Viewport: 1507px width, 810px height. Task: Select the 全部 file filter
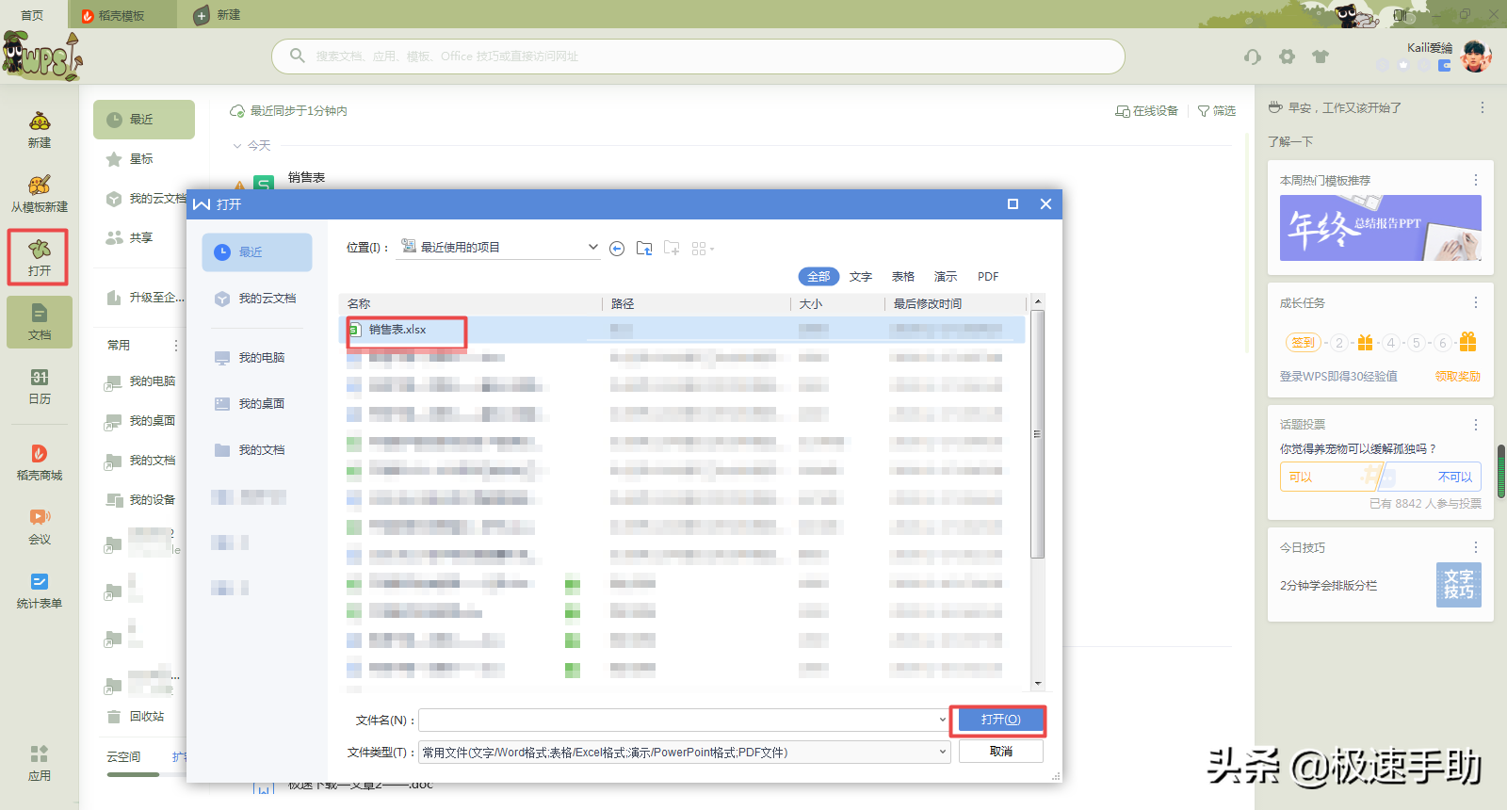point(818,277)
